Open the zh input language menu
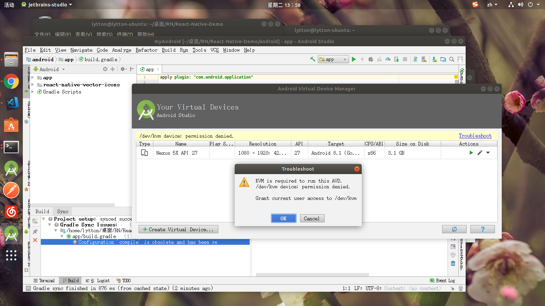The image size is (545, 306). coord(492,5)
